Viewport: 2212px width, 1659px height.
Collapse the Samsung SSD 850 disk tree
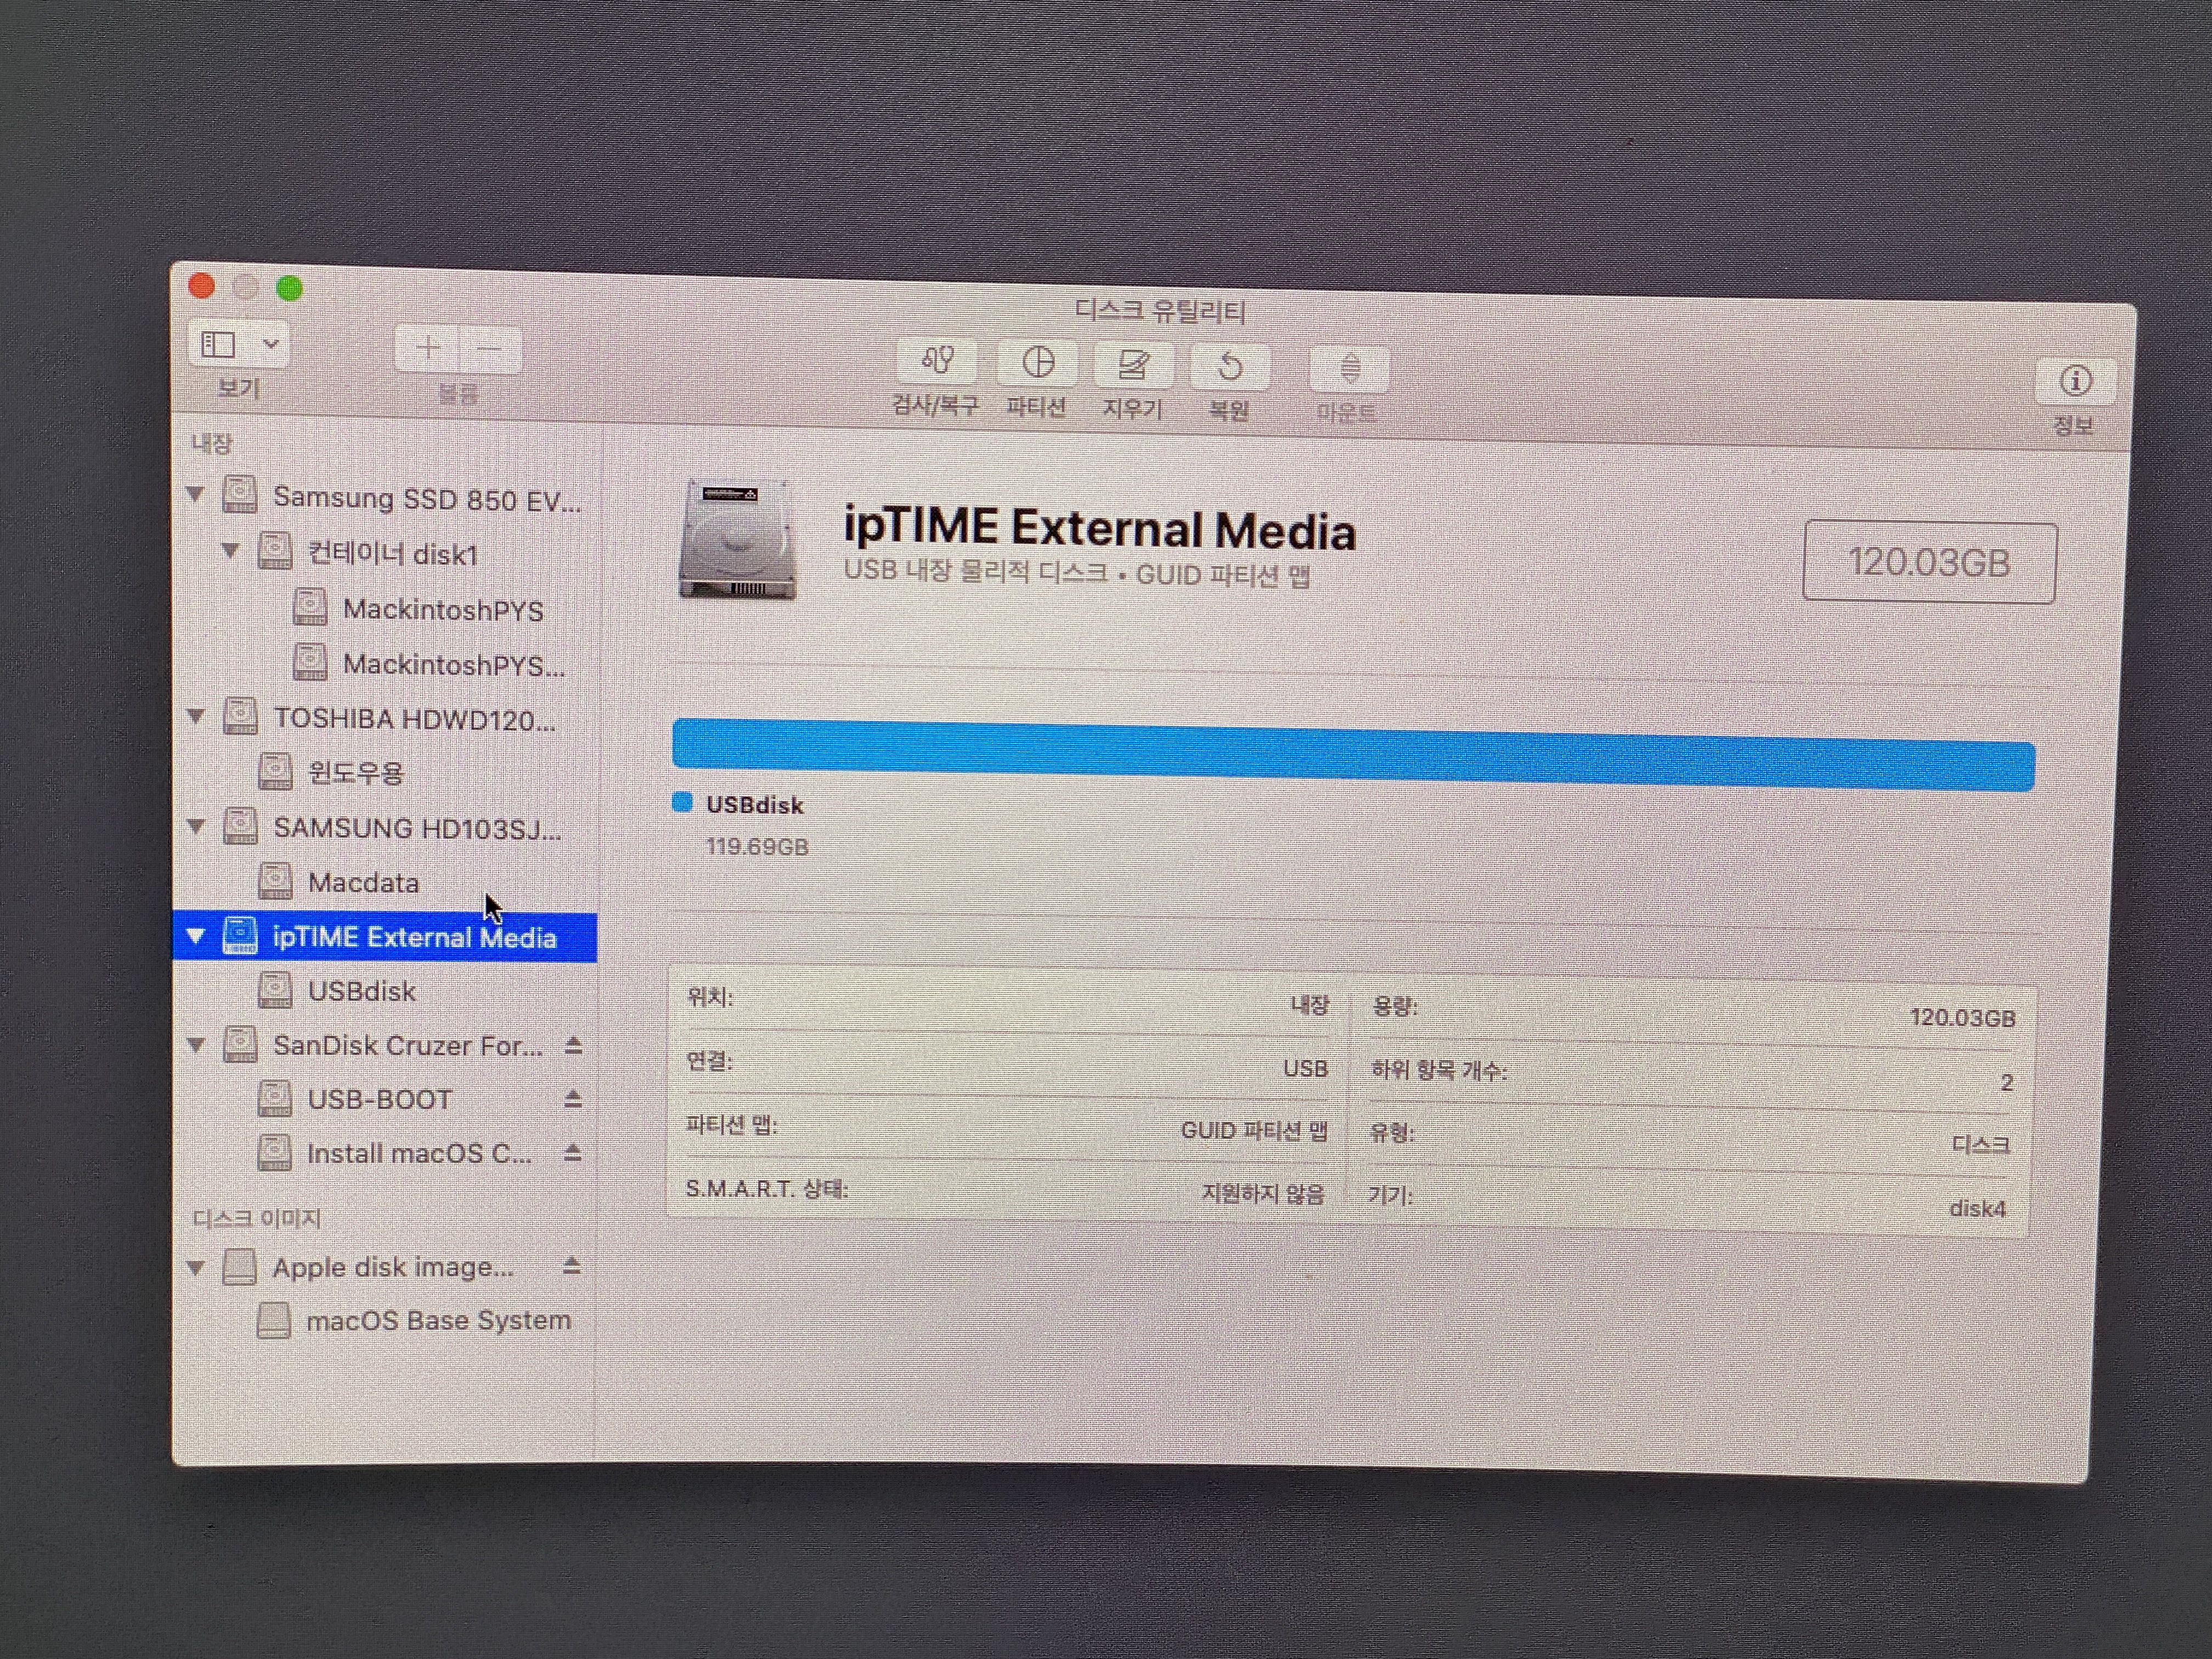click(x=196, y=494)
